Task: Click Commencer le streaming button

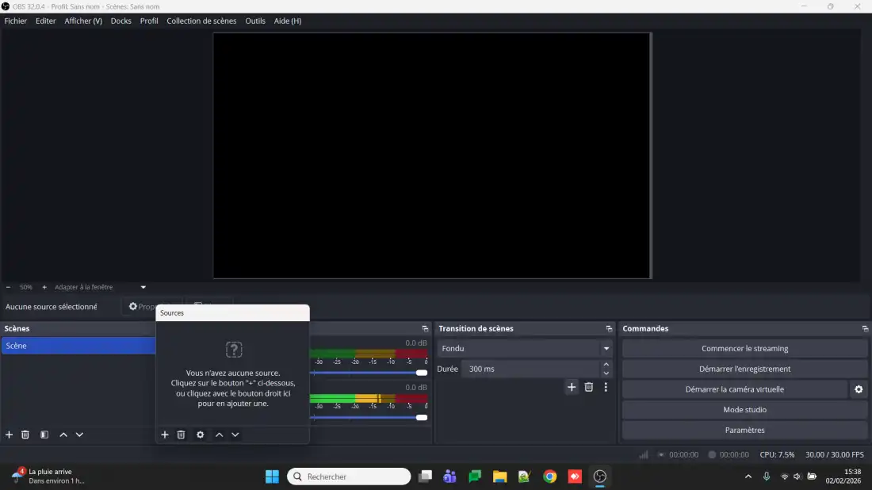Action: [744, 349]
